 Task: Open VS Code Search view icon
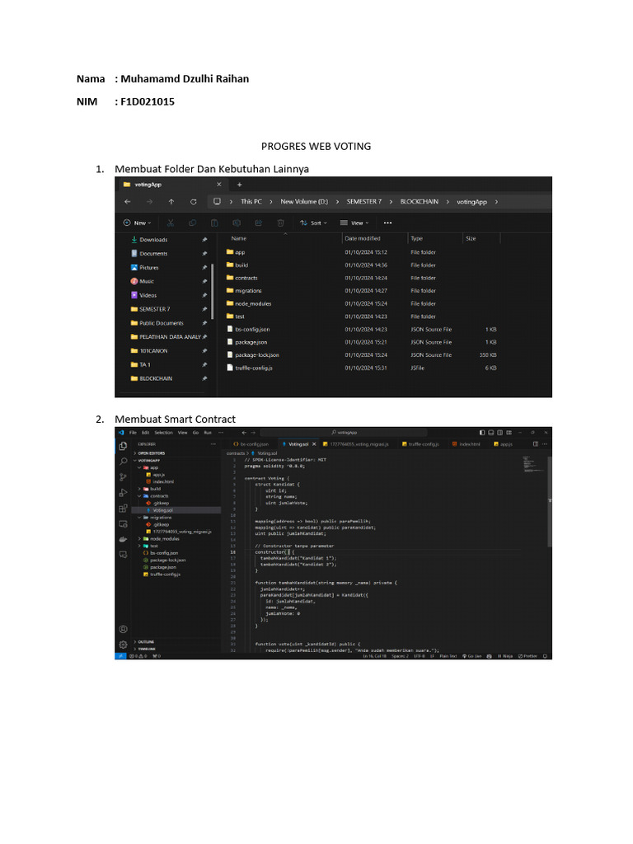coord(122,462)
